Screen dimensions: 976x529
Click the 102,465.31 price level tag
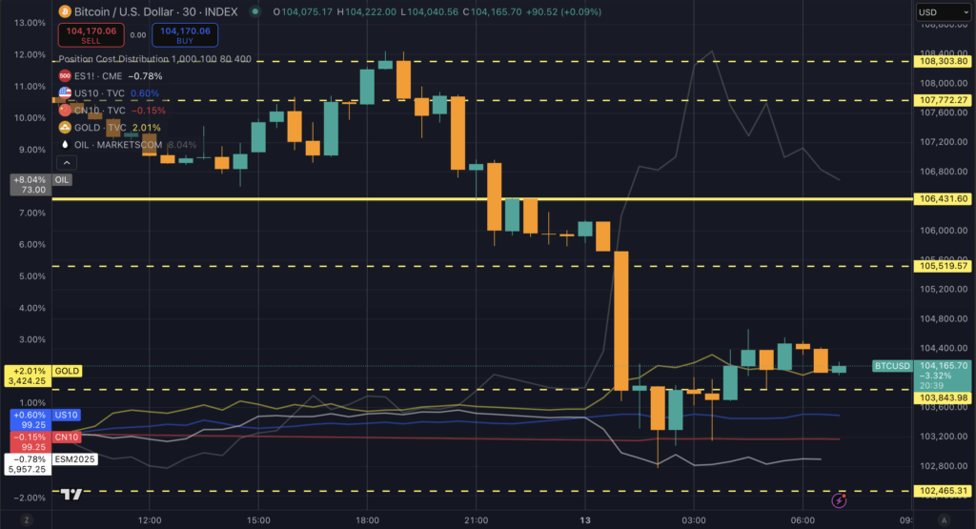pyautogui.click(x=944, y=491)
